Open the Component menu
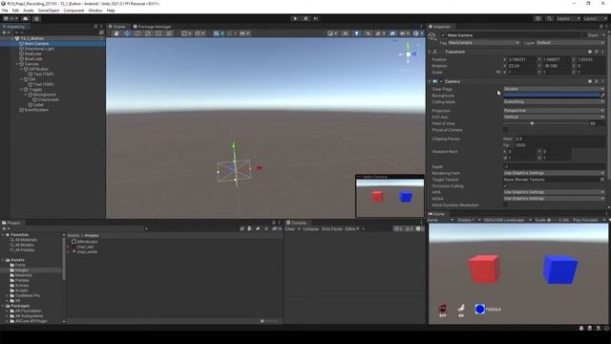 click(74, 11)
